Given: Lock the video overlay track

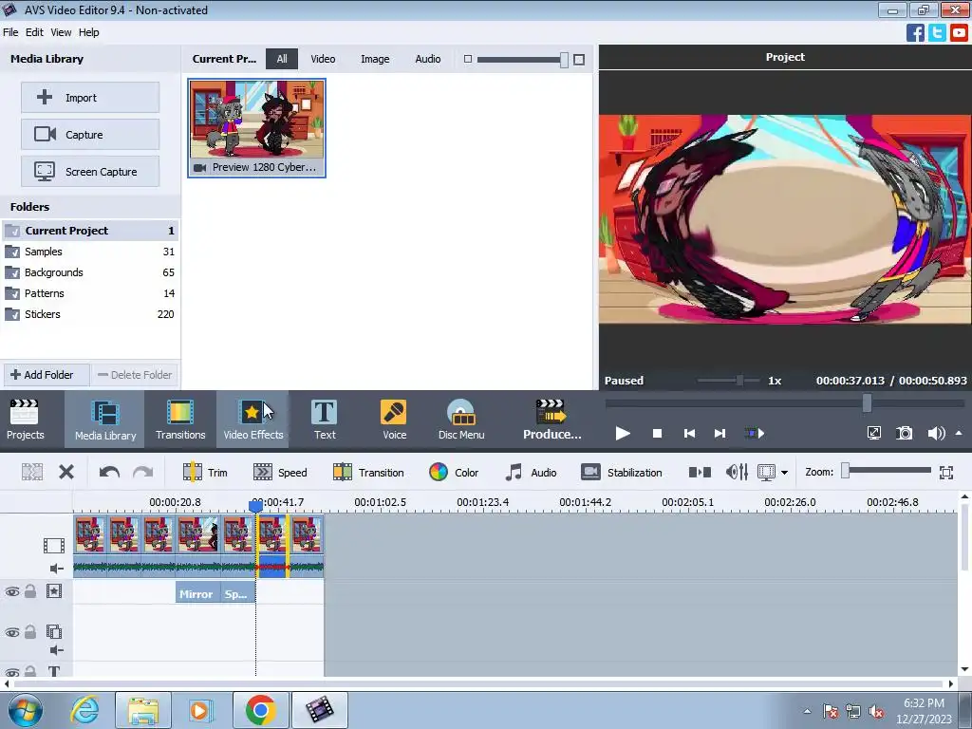Looking at the screenshot, I should tap(30, 632).
